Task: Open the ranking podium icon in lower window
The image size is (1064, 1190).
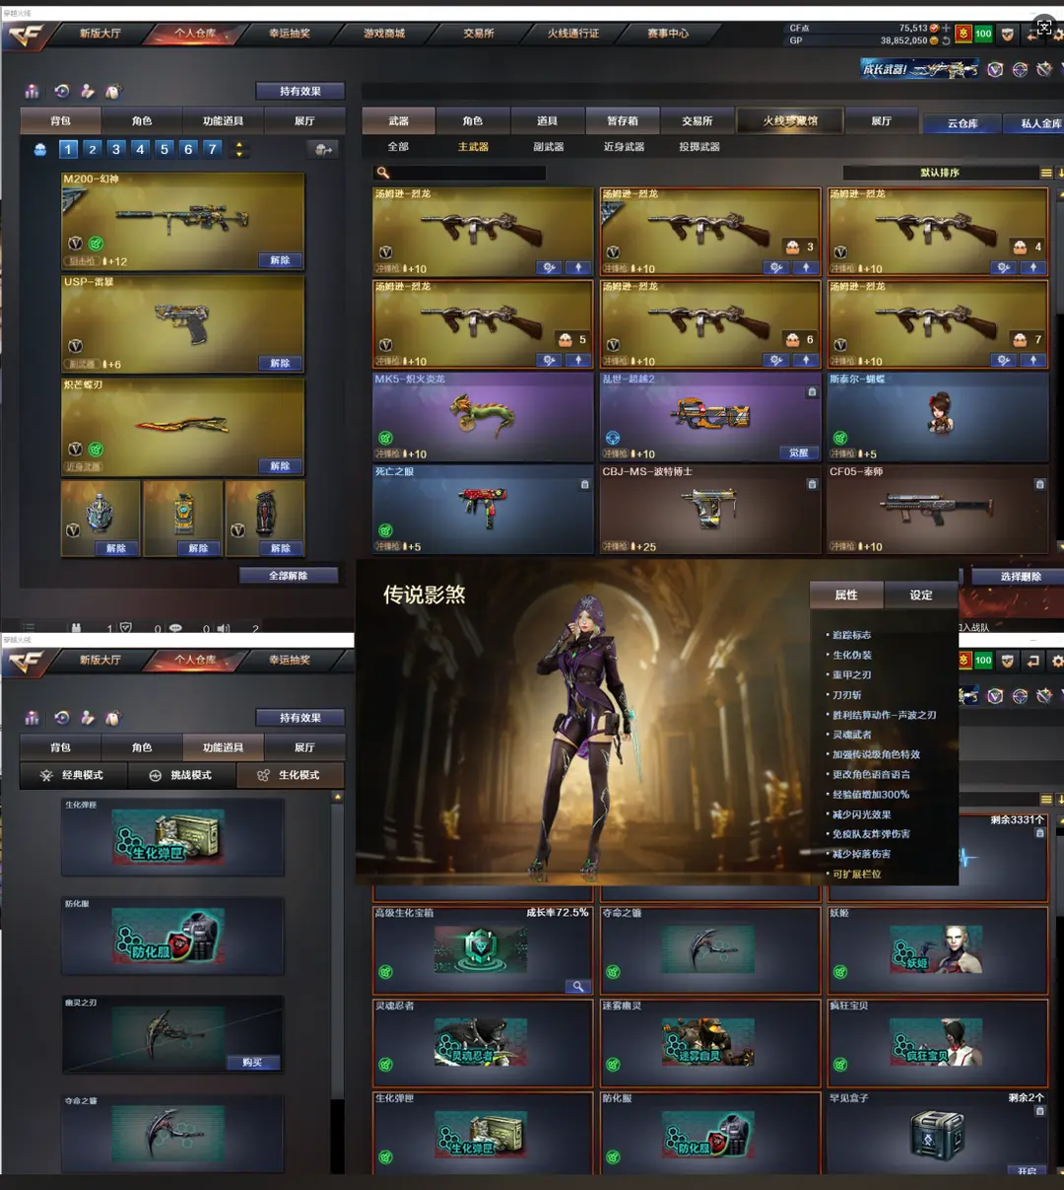Action: click(33, 718)
